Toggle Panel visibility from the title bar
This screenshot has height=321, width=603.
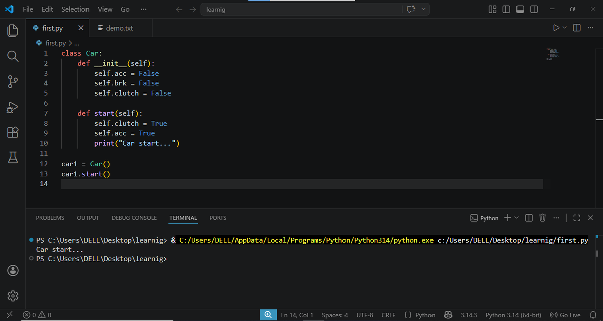click(520, 9)
